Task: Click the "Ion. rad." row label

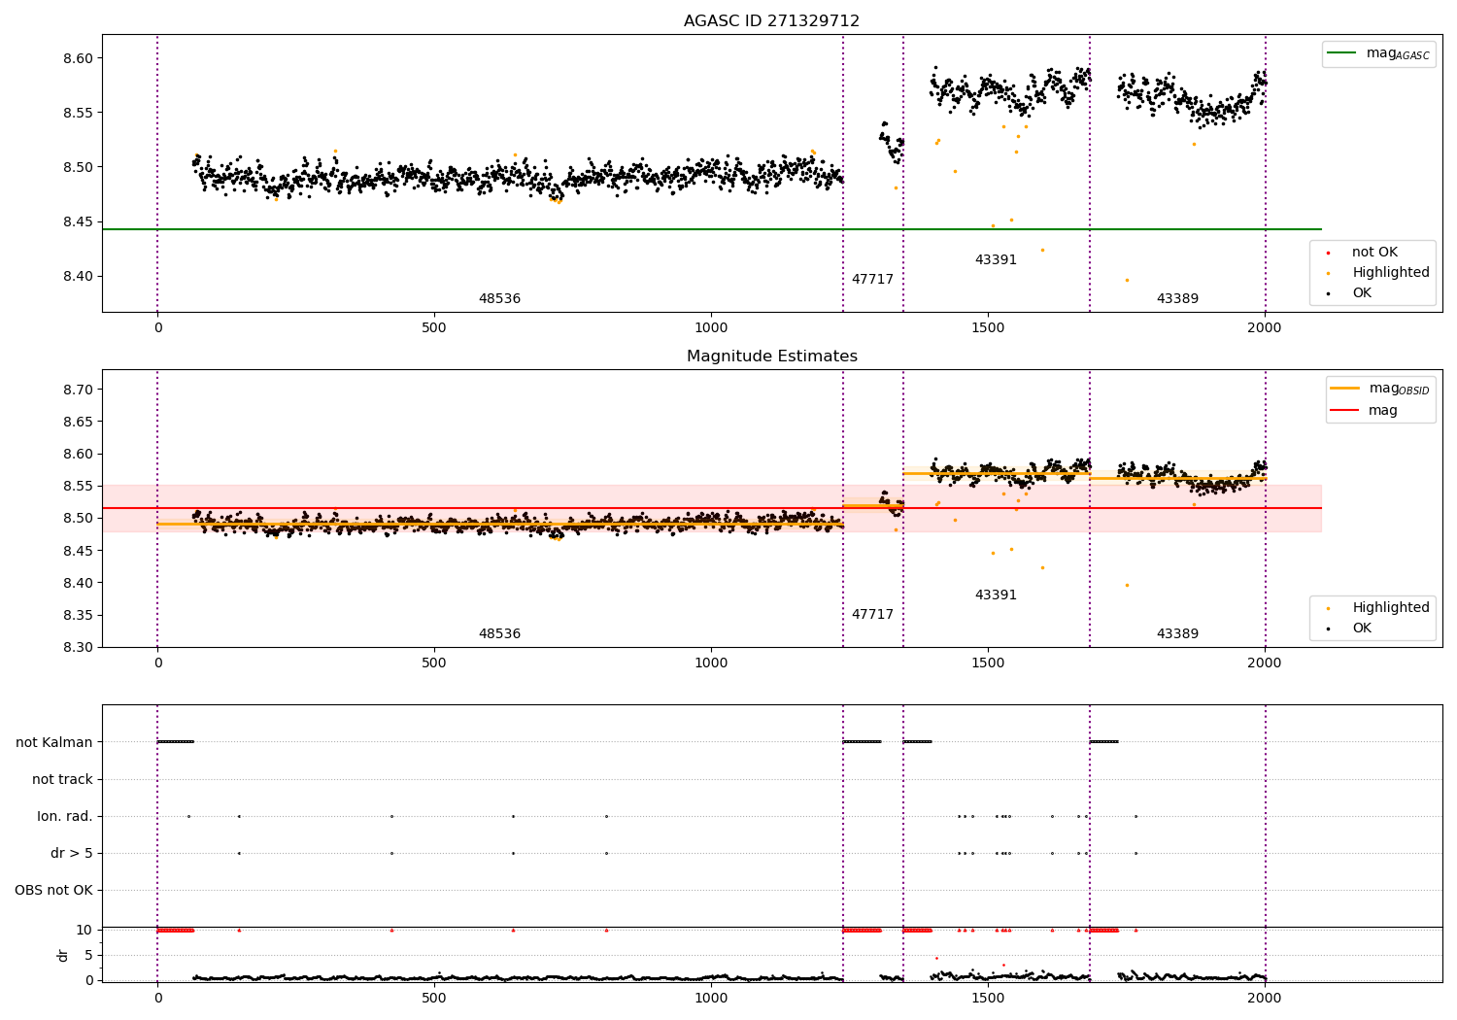Action: pos(65,817)
